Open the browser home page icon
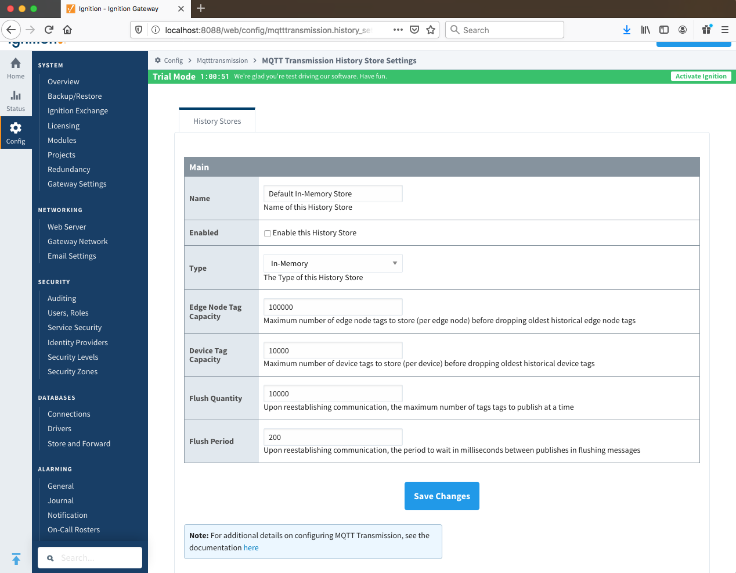Viewport: 736px width, 573px height. [67, 30]
